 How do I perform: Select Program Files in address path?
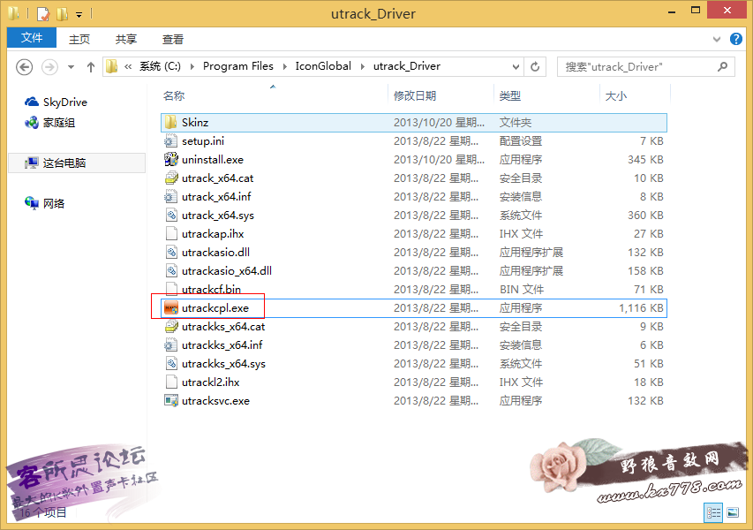238,66
